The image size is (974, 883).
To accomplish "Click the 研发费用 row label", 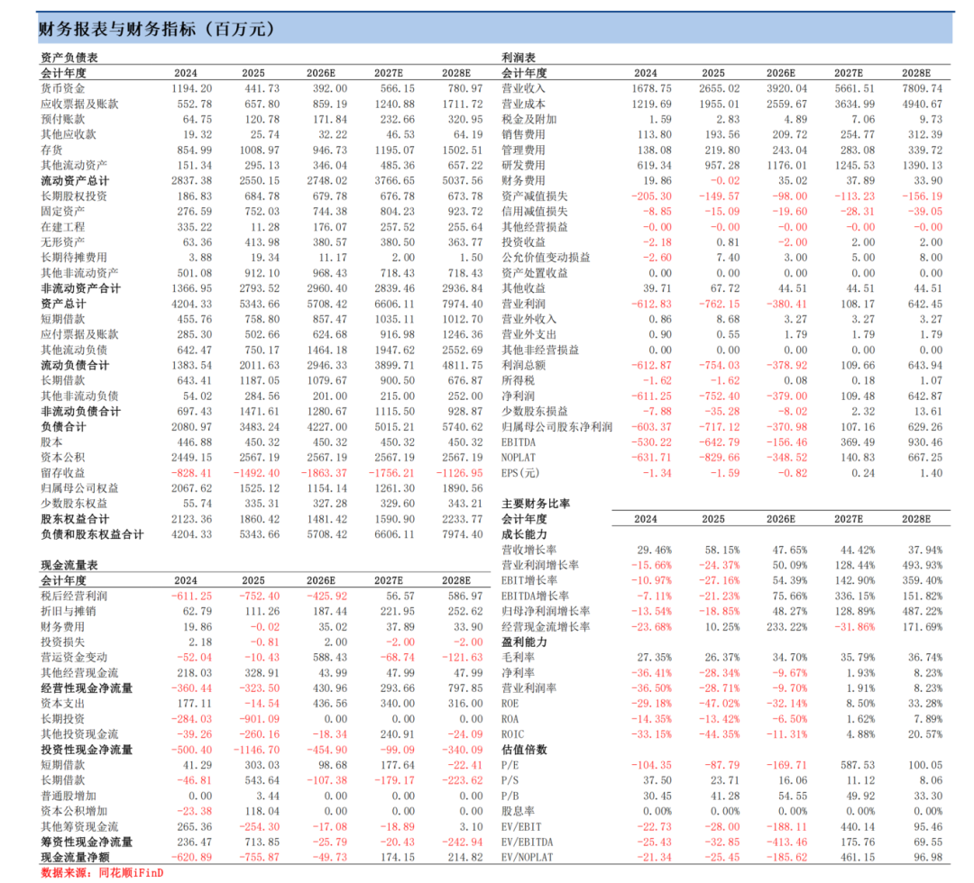I will [523, 166].
